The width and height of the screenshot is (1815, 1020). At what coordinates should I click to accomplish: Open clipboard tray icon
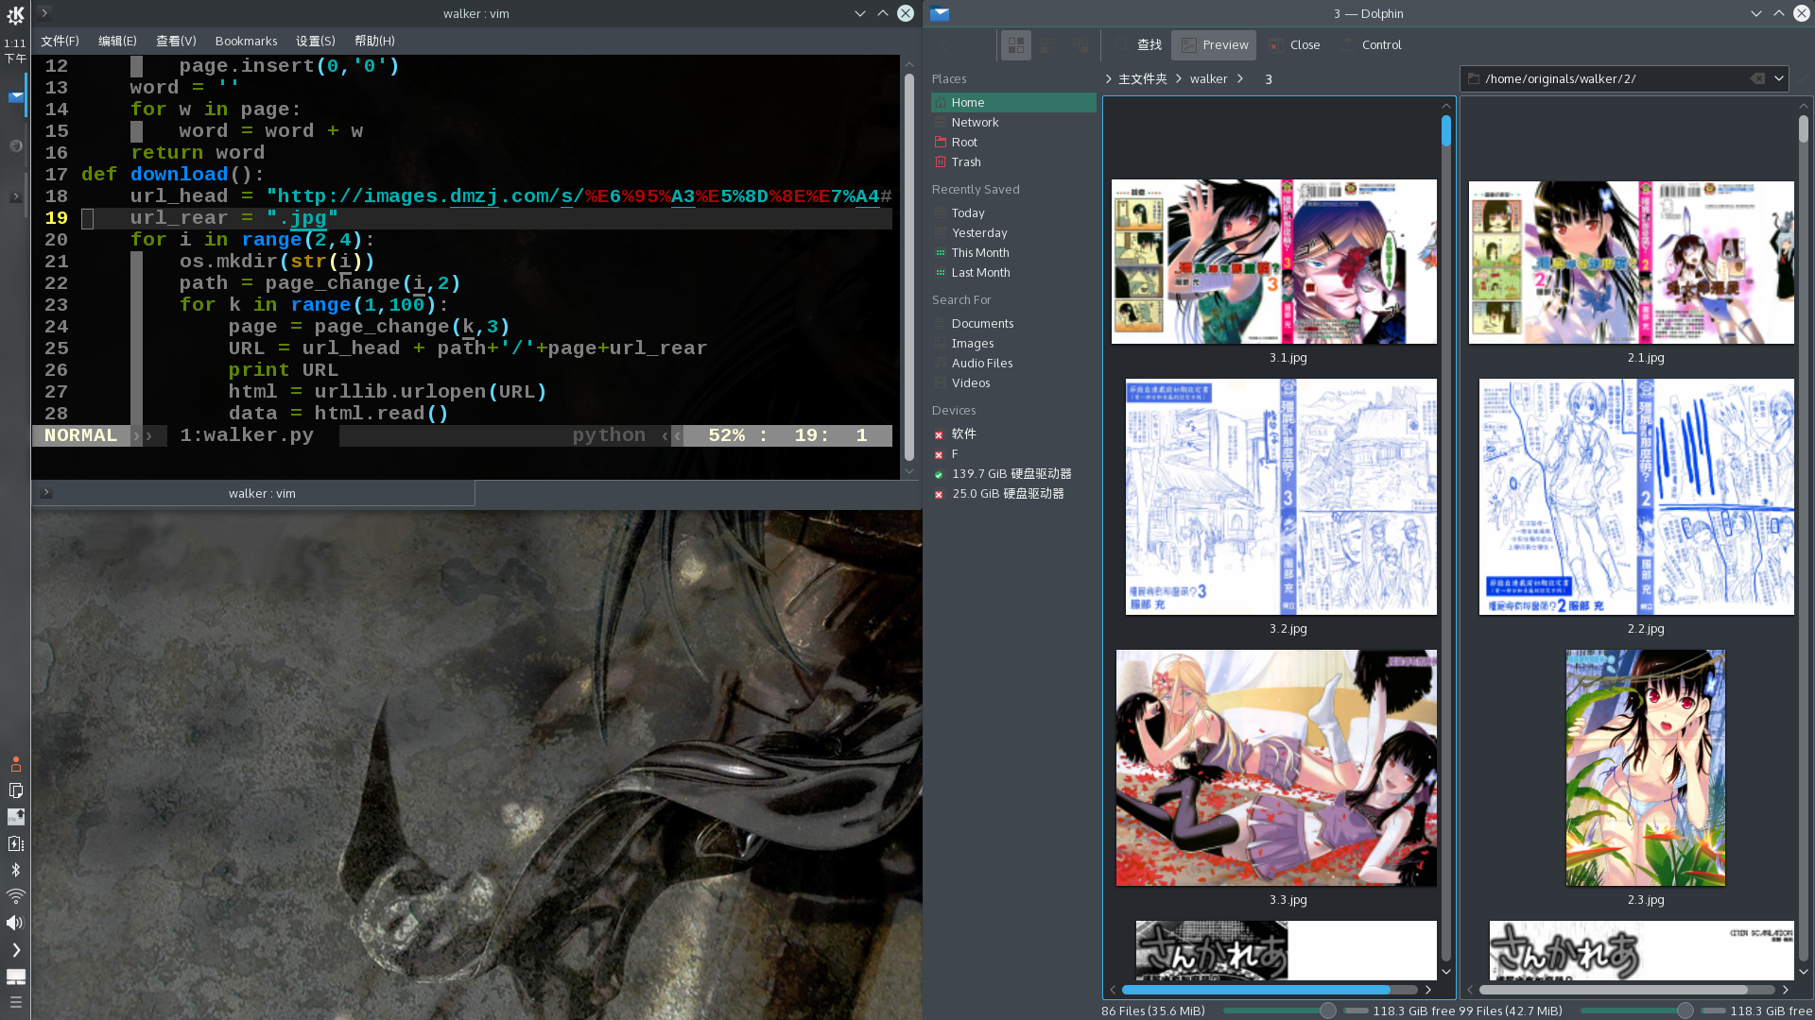tap(15, 790)
